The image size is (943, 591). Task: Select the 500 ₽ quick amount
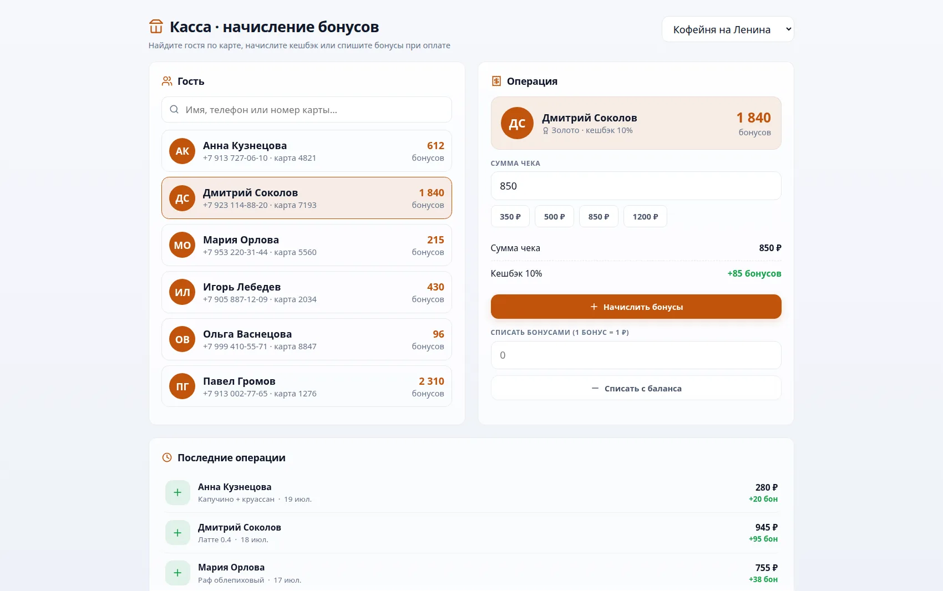(554, 216)
